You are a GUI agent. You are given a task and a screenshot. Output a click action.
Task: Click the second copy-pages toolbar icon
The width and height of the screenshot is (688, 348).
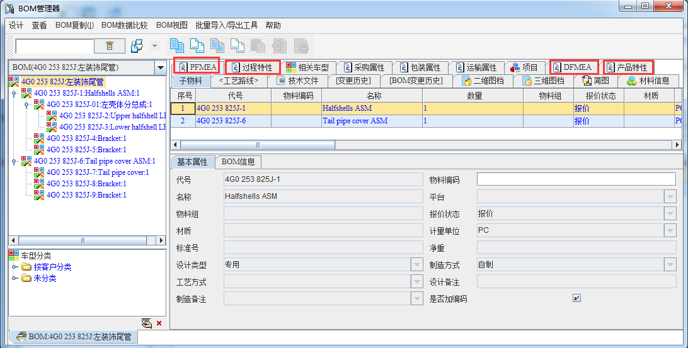tap(197, 45)
